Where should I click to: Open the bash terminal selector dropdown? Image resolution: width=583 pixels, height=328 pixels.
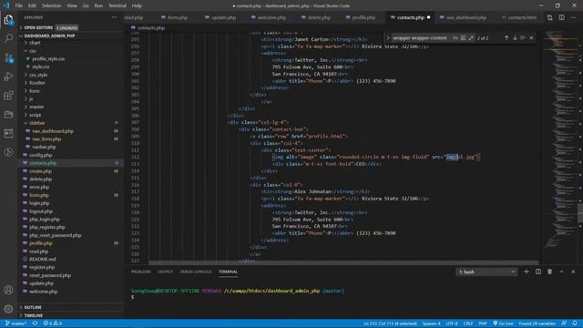pyautogui.click(x=486, y=272)
